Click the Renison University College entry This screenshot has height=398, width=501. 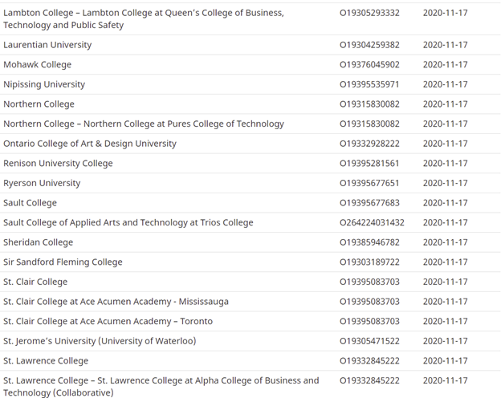(x=58, y=163)
